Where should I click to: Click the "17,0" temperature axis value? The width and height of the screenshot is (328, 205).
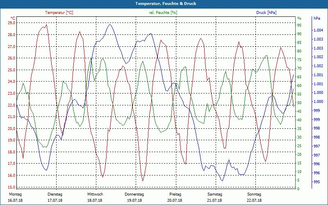pyautogui.click(x=11, y=164)
